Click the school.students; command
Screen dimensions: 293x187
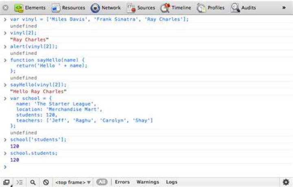click(x=34, y=153)
